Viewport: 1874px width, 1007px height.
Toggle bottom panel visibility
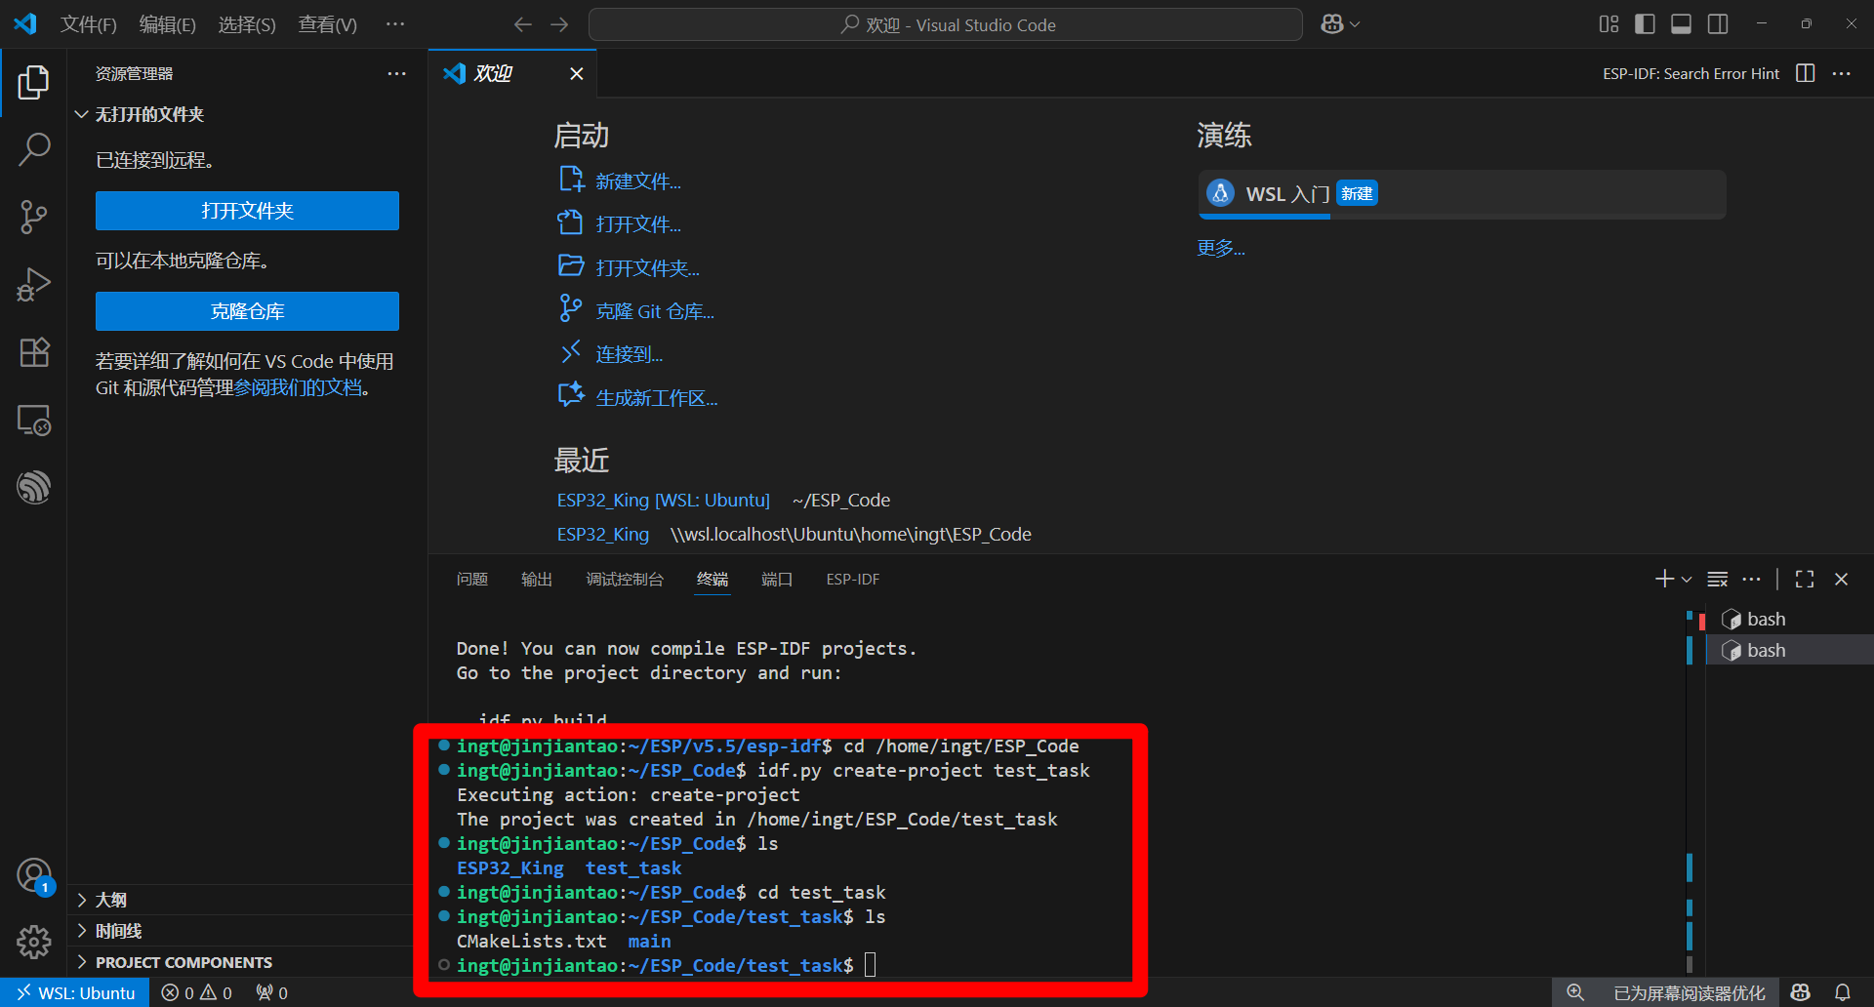[1681, 24]
